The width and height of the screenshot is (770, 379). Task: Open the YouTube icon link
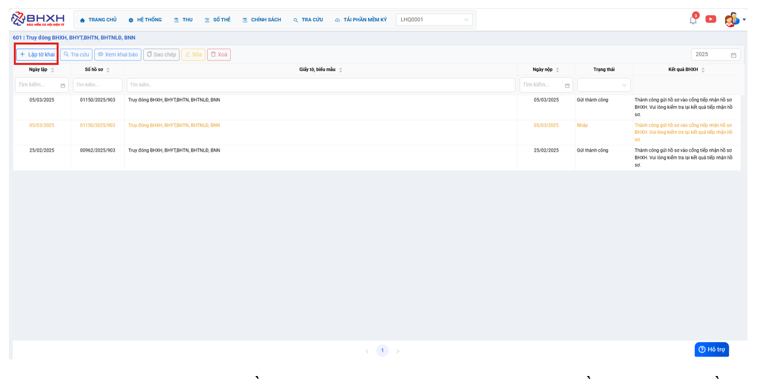[711, 19]
